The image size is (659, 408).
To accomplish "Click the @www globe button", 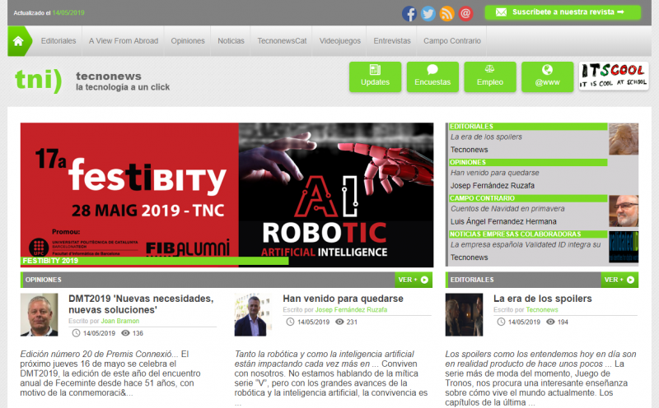I will (546, 76).
